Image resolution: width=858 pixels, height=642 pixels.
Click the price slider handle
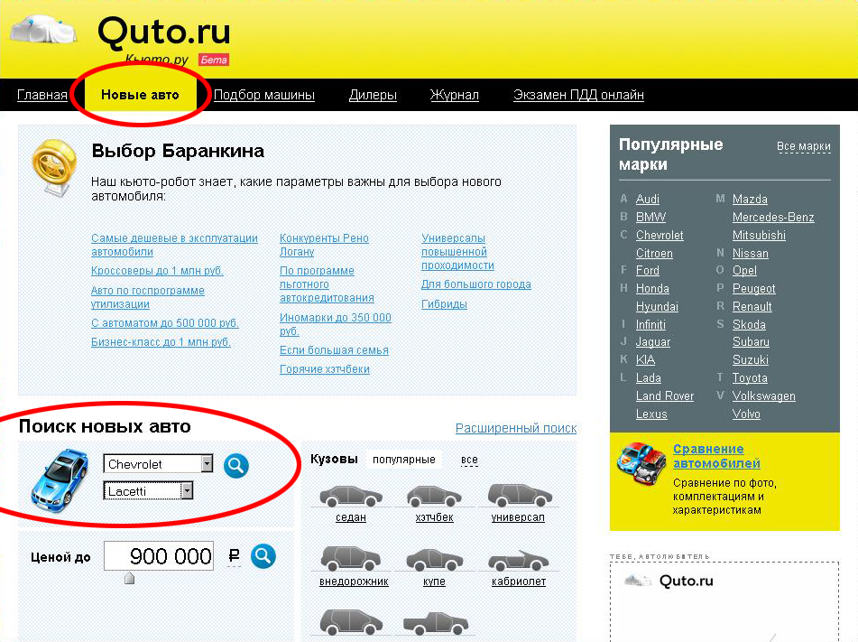129,578
